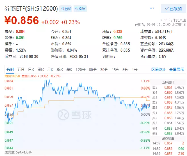The height and width of the screenshot is (156, 187).
Task: Click the 买2 order row at 0.855
Action: pyautogui.click(x=168, y=118)
